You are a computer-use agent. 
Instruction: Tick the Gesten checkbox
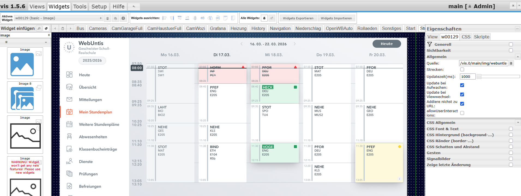511,153
